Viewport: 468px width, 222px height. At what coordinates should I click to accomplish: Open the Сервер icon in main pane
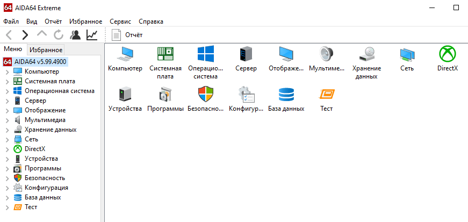(246, 54)
